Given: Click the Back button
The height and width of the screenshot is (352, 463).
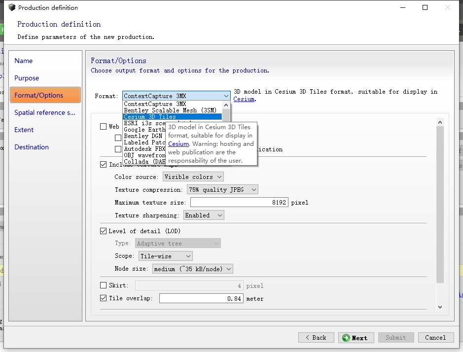Looking at the screenshot, I should pyautogui.click(x=316, y=338).
